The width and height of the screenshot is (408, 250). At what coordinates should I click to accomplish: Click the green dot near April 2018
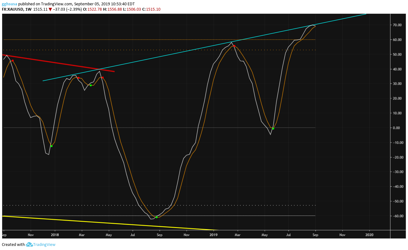coord(91,85)
